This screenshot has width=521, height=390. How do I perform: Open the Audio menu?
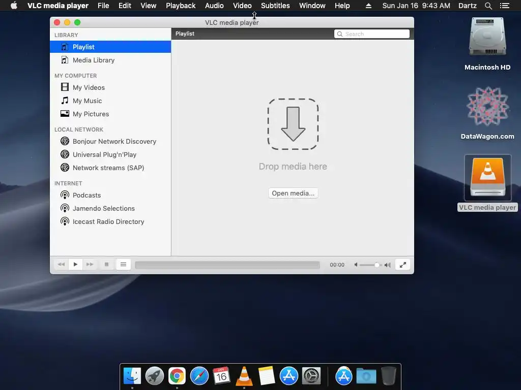[x=214, y=6]
